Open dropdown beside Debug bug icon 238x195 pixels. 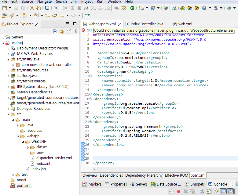click(x=234, y=8)
